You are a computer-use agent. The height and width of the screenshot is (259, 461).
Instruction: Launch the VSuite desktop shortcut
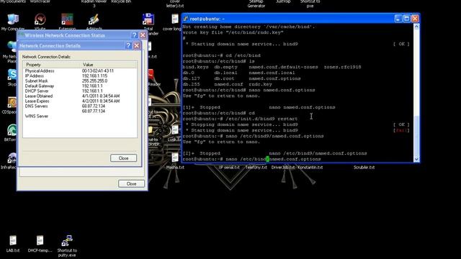pyautogui.click(x=40, y=19)
